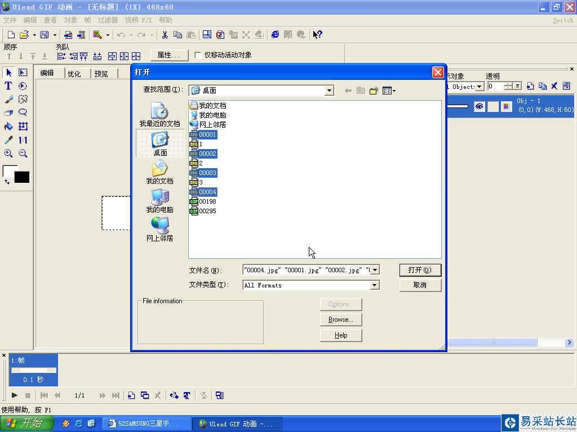This screenshot has width=577, height=432.
Task: Go to 我最近的文档 in places bar
Action: (x=159, y=114)
